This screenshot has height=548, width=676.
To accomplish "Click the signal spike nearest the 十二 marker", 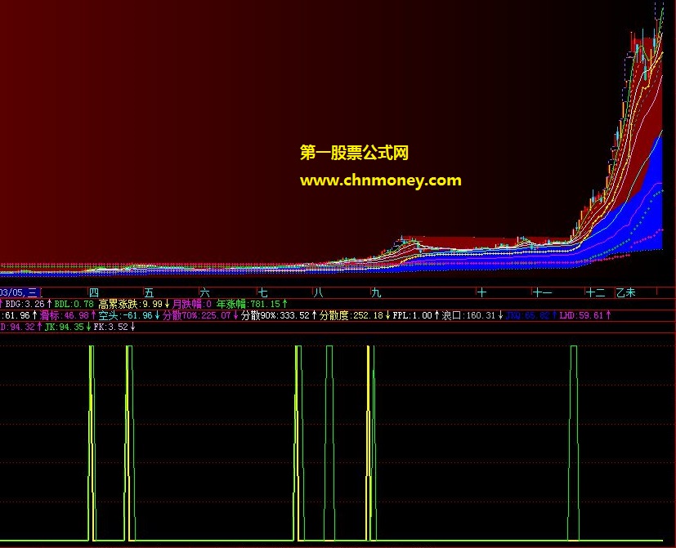I will coord(573,443).
